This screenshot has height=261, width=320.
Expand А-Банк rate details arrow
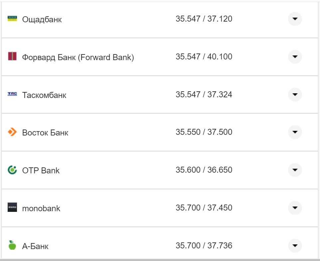pos(295,246)
